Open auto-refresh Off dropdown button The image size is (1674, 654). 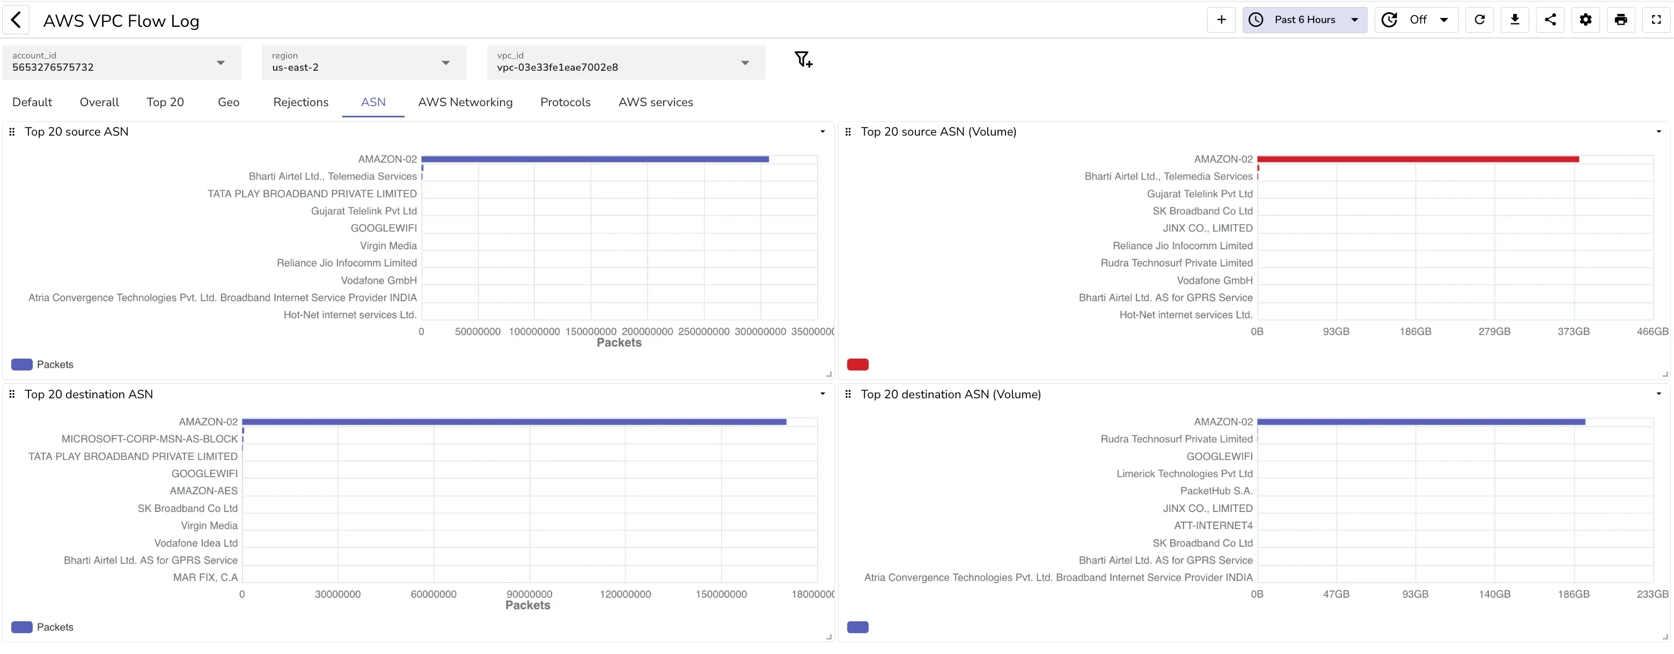(x=1416, y=20)
